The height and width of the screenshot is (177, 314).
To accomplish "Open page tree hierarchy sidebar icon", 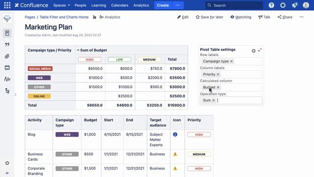I will 7,91.
